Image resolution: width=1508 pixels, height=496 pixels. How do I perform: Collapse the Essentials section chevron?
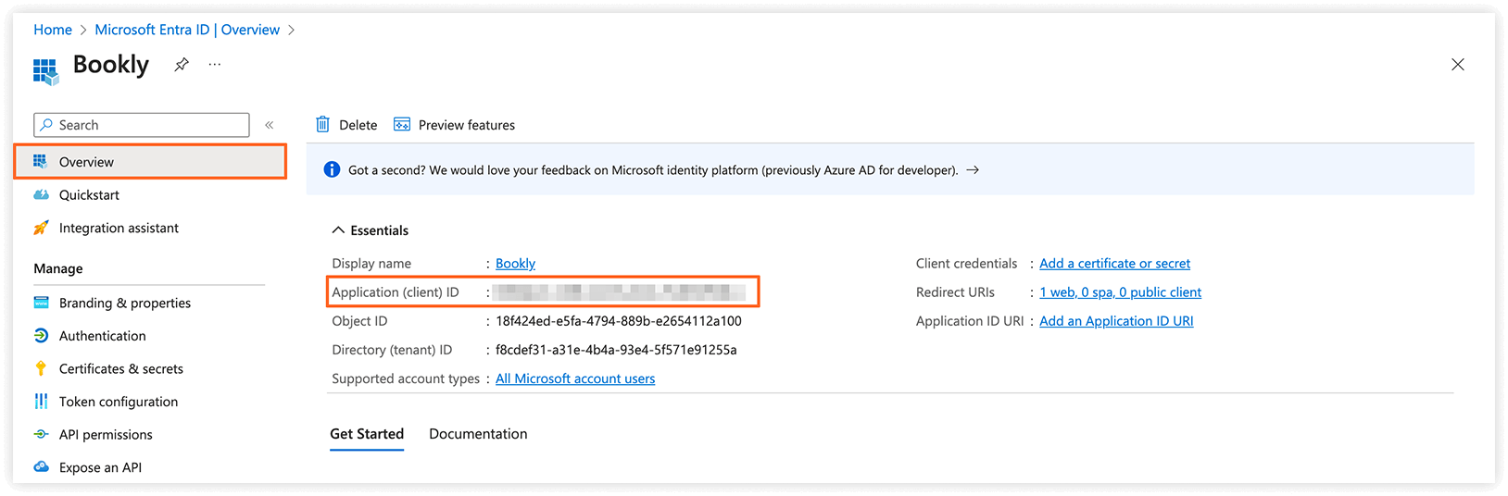(x=338, y=230)
